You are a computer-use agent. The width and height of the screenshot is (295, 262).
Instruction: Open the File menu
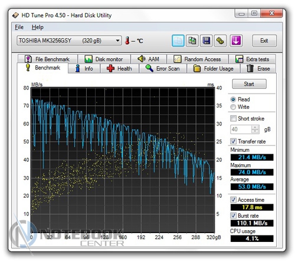(x=19, y=27)
